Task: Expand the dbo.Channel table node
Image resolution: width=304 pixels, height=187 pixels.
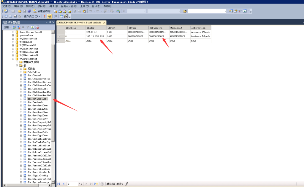Action: [21, 76]
